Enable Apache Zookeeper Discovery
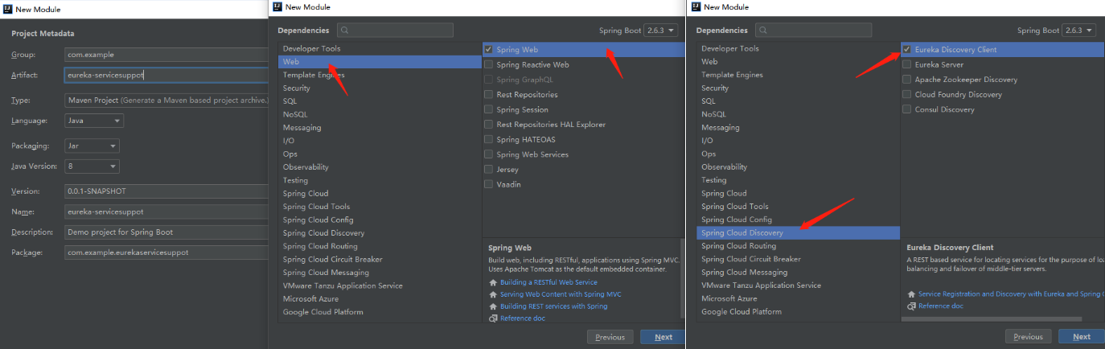The height and width of the screenshot is (349, 1105). pos(907,80)
